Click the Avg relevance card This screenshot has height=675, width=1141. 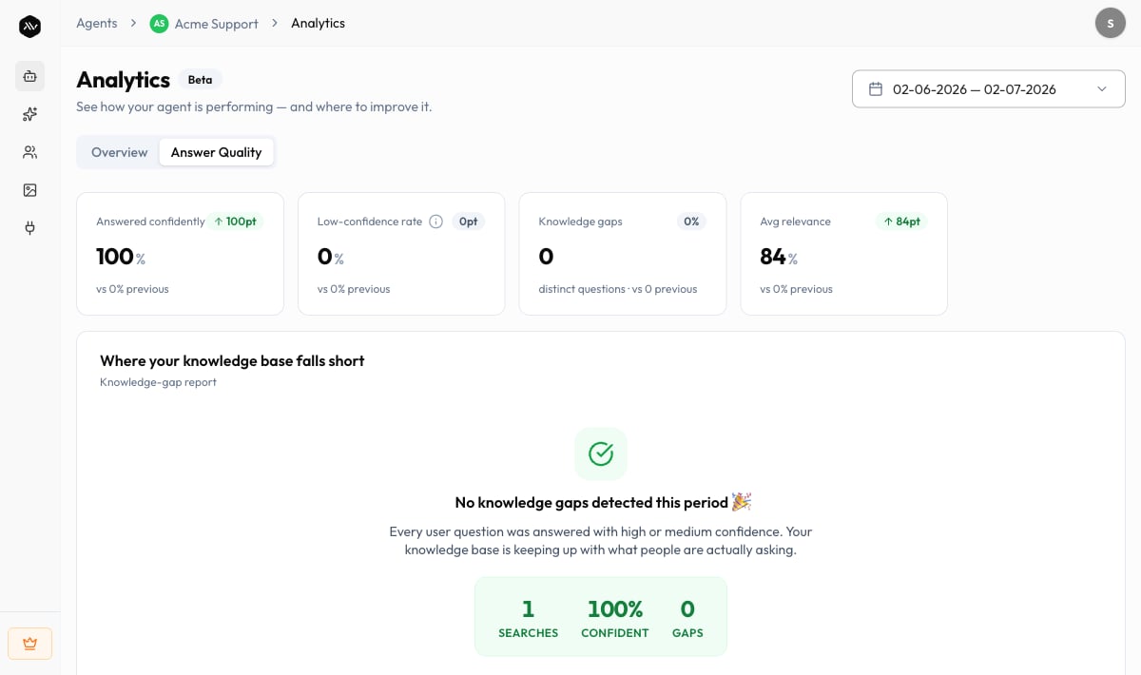[x=844, y=254]
